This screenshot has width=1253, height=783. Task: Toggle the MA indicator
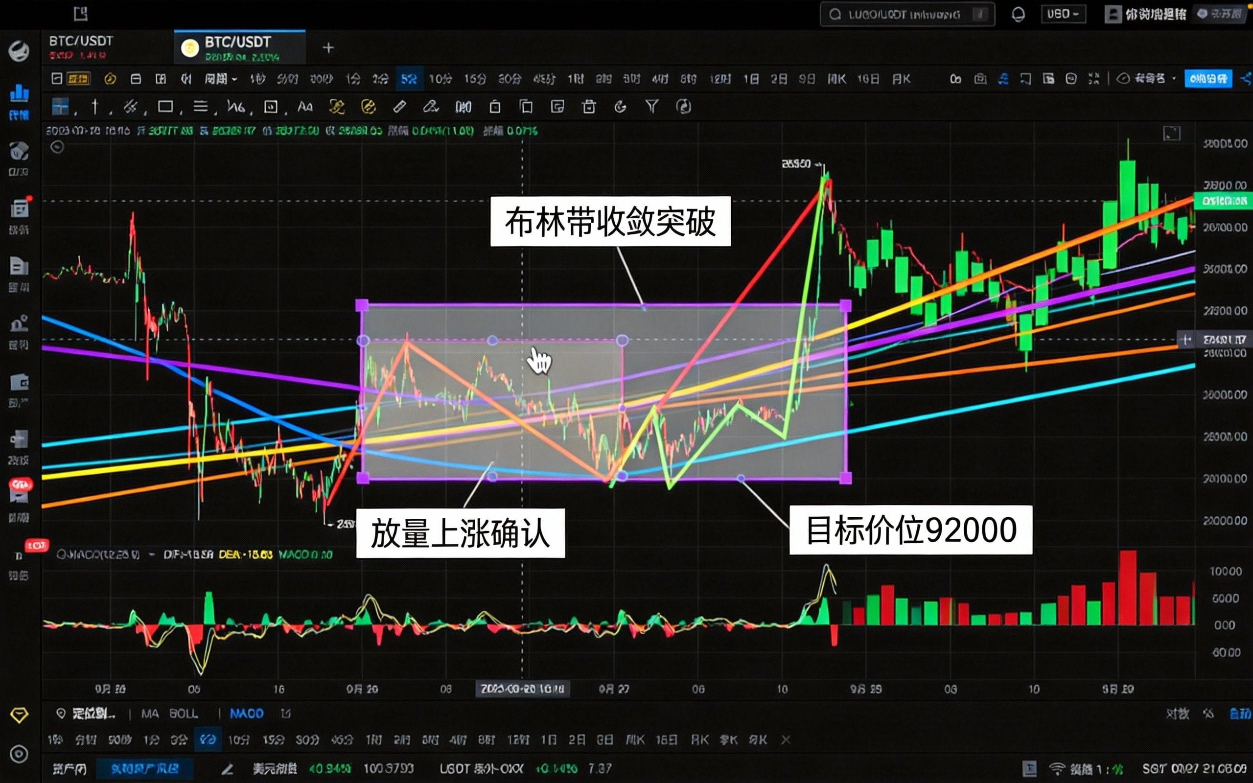coord(150,714)
